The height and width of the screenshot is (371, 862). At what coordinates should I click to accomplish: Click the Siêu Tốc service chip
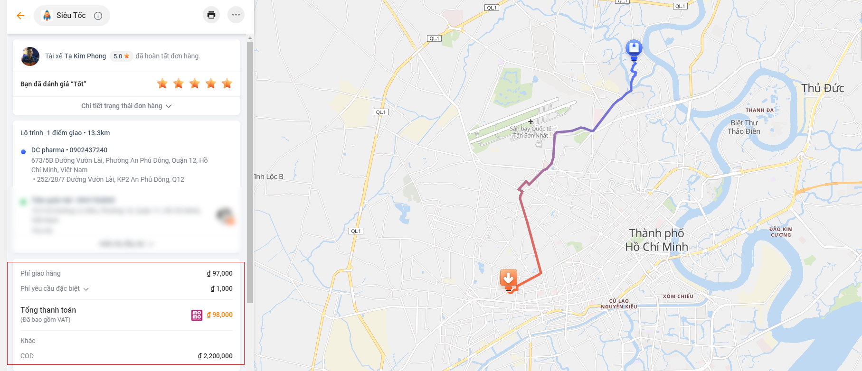[x=72, y=16]
